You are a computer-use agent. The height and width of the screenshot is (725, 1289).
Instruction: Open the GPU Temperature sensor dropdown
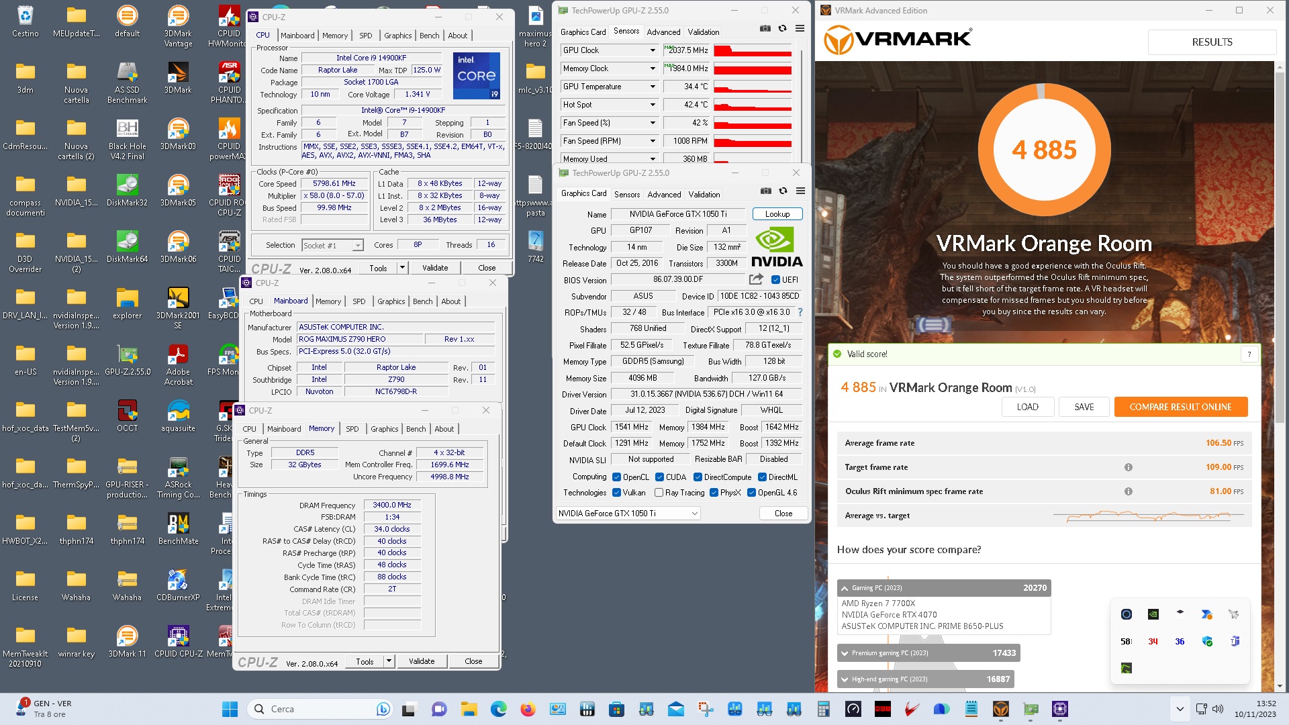pyautogui.click(x=653, y=87)
